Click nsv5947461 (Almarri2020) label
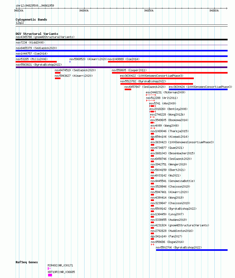 tap(170, 192)
